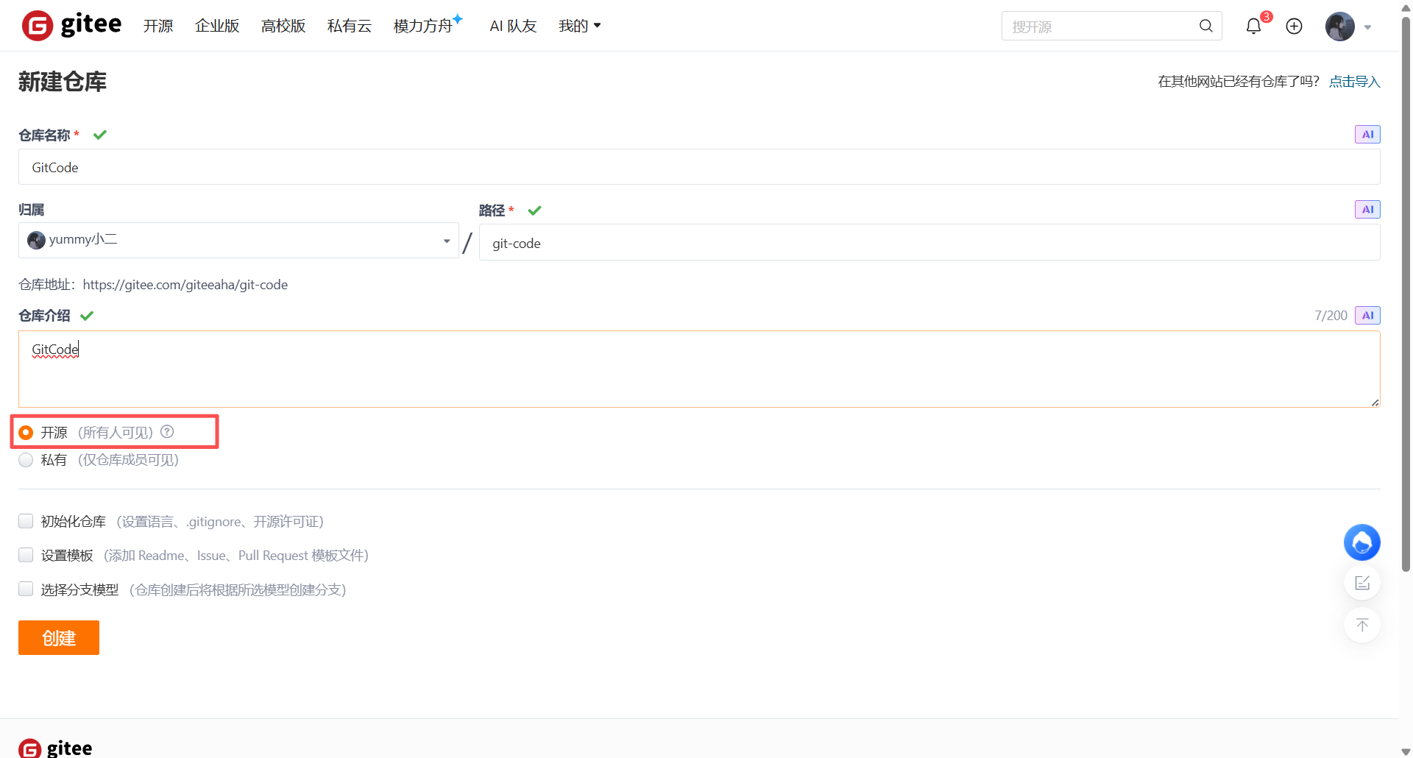Viewport: 1413px width, 758px height.
Task: Open the blue assistant chat bubble
Action: coord(1361,542)
